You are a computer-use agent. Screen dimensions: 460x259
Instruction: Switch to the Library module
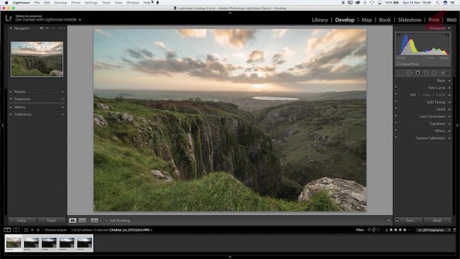pos(319,20)
